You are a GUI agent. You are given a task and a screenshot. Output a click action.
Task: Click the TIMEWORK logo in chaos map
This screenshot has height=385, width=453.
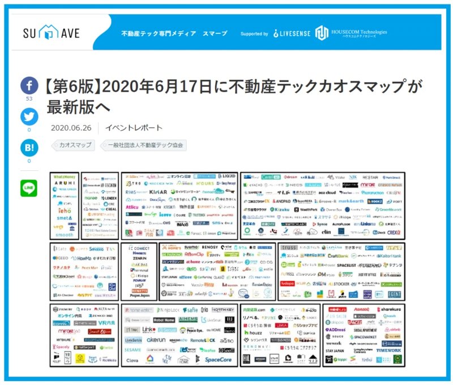click(x=388, y=350)
